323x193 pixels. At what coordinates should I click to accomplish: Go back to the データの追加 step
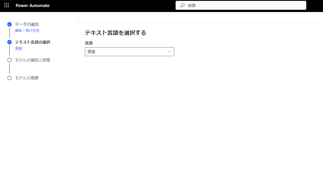(27, 24)
